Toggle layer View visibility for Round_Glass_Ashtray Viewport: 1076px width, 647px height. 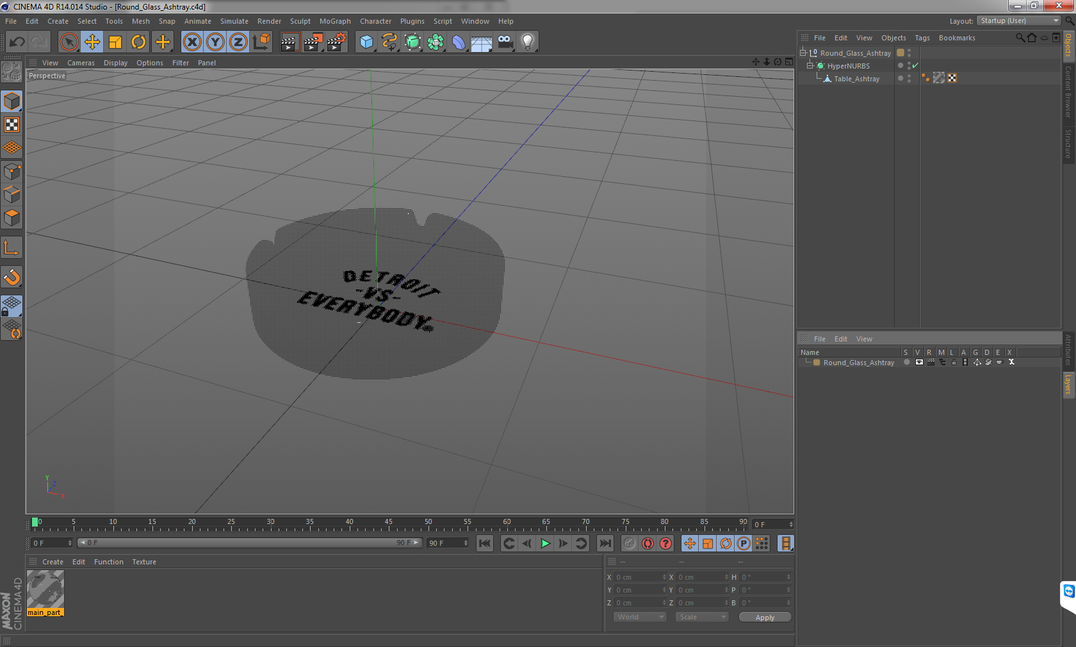(x=919, y=362)
